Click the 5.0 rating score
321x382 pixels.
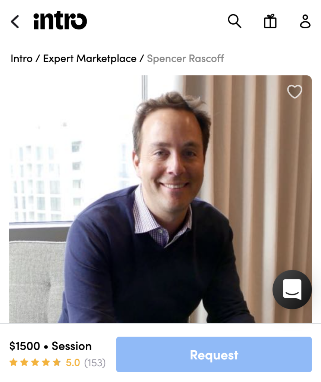pyautogui.click(x=73, y=363)
